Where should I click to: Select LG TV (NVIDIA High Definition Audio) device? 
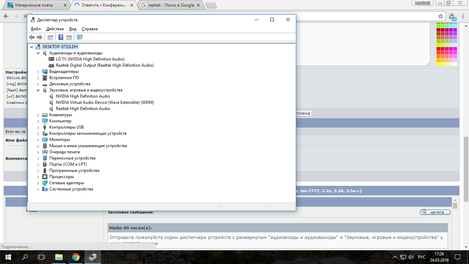pyautogui.click(x=90, y=59)
